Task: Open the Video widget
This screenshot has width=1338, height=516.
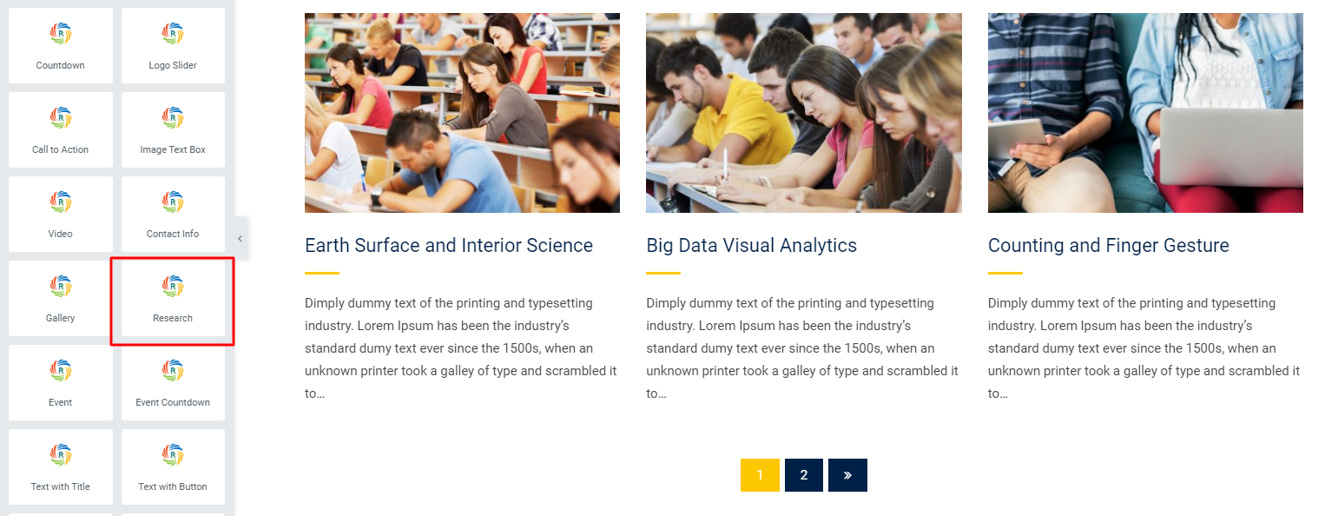Action: pyautogui.click(x=61, y=214)
